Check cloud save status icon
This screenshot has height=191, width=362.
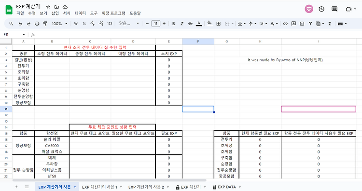click(x=65, y=7)
